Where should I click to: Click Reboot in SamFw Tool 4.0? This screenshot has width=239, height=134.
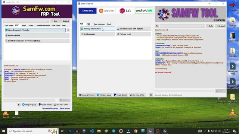click(x=220, y=26)
